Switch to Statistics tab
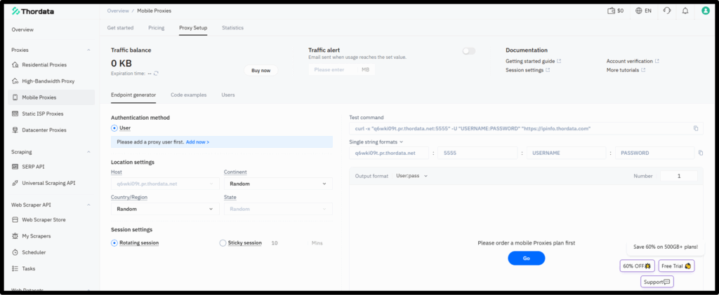This screenshot has width=719, height=295. 232,28
